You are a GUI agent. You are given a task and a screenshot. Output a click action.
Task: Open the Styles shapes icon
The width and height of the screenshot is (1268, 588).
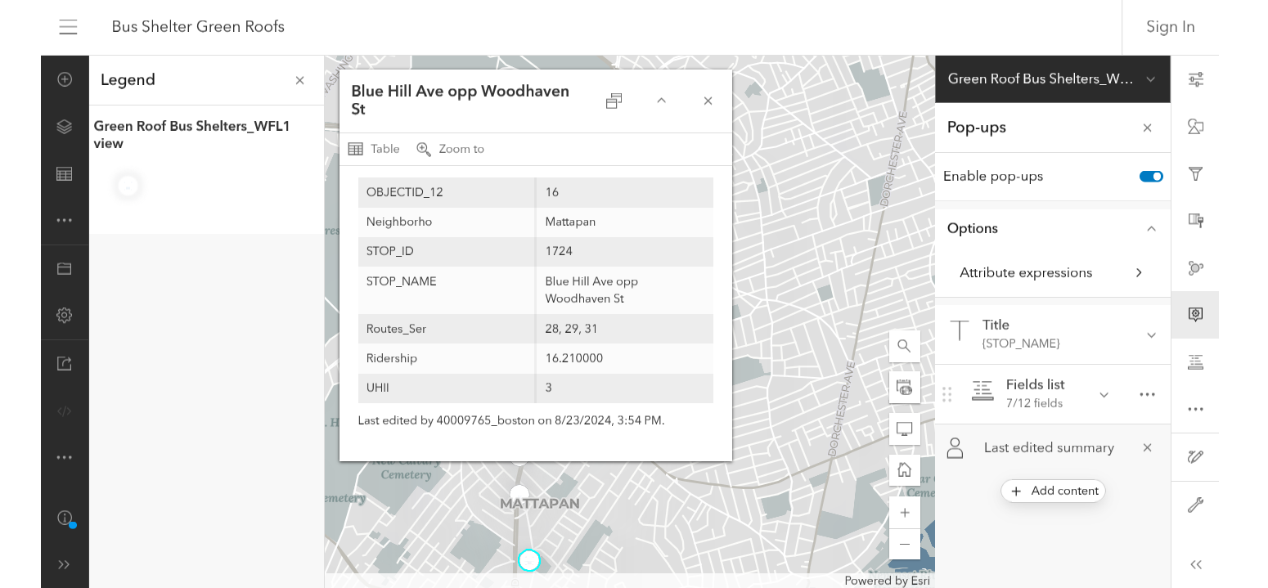(x=1195, y=127)
